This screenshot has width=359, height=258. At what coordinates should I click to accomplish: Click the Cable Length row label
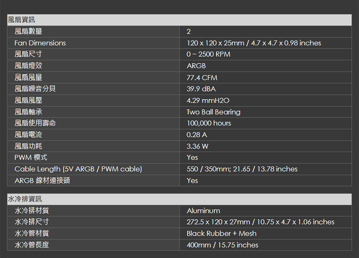coord(78,169)
